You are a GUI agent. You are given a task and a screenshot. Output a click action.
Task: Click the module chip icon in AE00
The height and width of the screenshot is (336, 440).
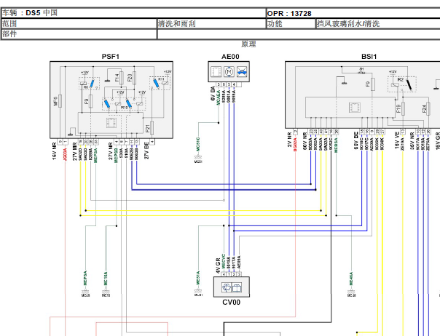pos(216,73)
